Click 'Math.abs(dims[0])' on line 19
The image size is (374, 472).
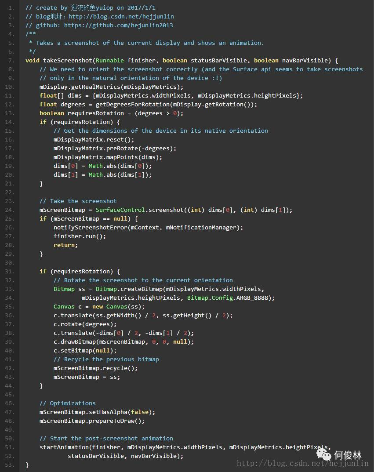click(118, 166)
